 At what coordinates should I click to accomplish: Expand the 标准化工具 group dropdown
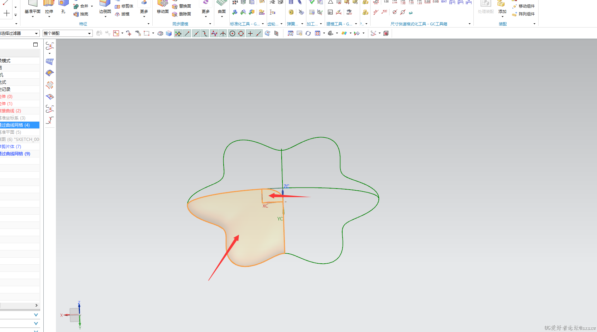point(263,24)
